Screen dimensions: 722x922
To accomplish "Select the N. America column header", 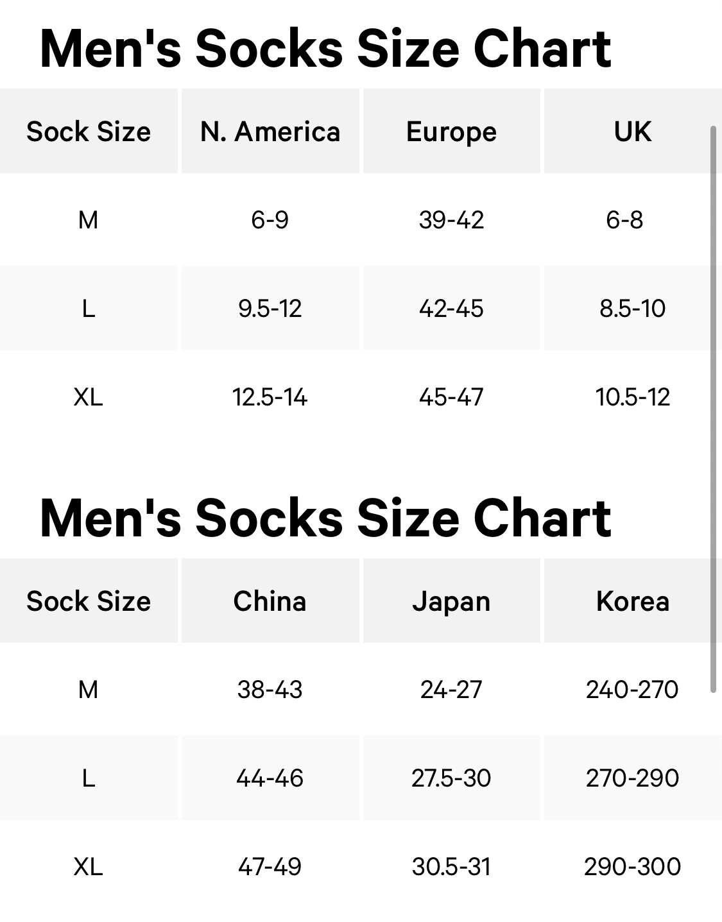I will point(270,132).
